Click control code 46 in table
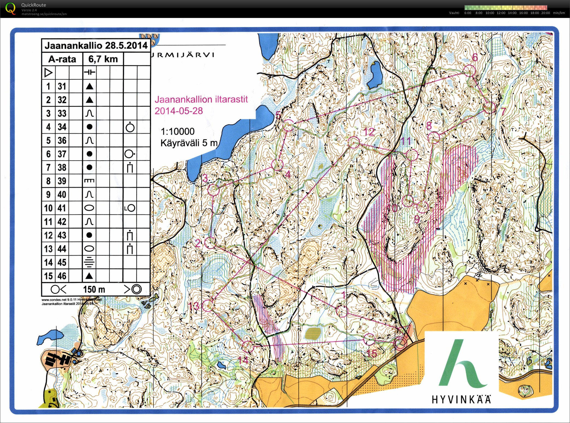Image resolution: width=570 pixels, height=423 pixels. click(x=62, y=276)
